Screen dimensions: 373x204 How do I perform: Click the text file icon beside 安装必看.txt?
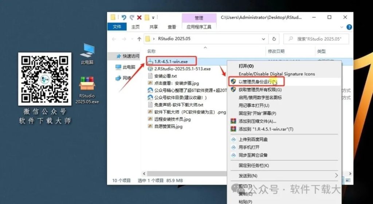150,76
